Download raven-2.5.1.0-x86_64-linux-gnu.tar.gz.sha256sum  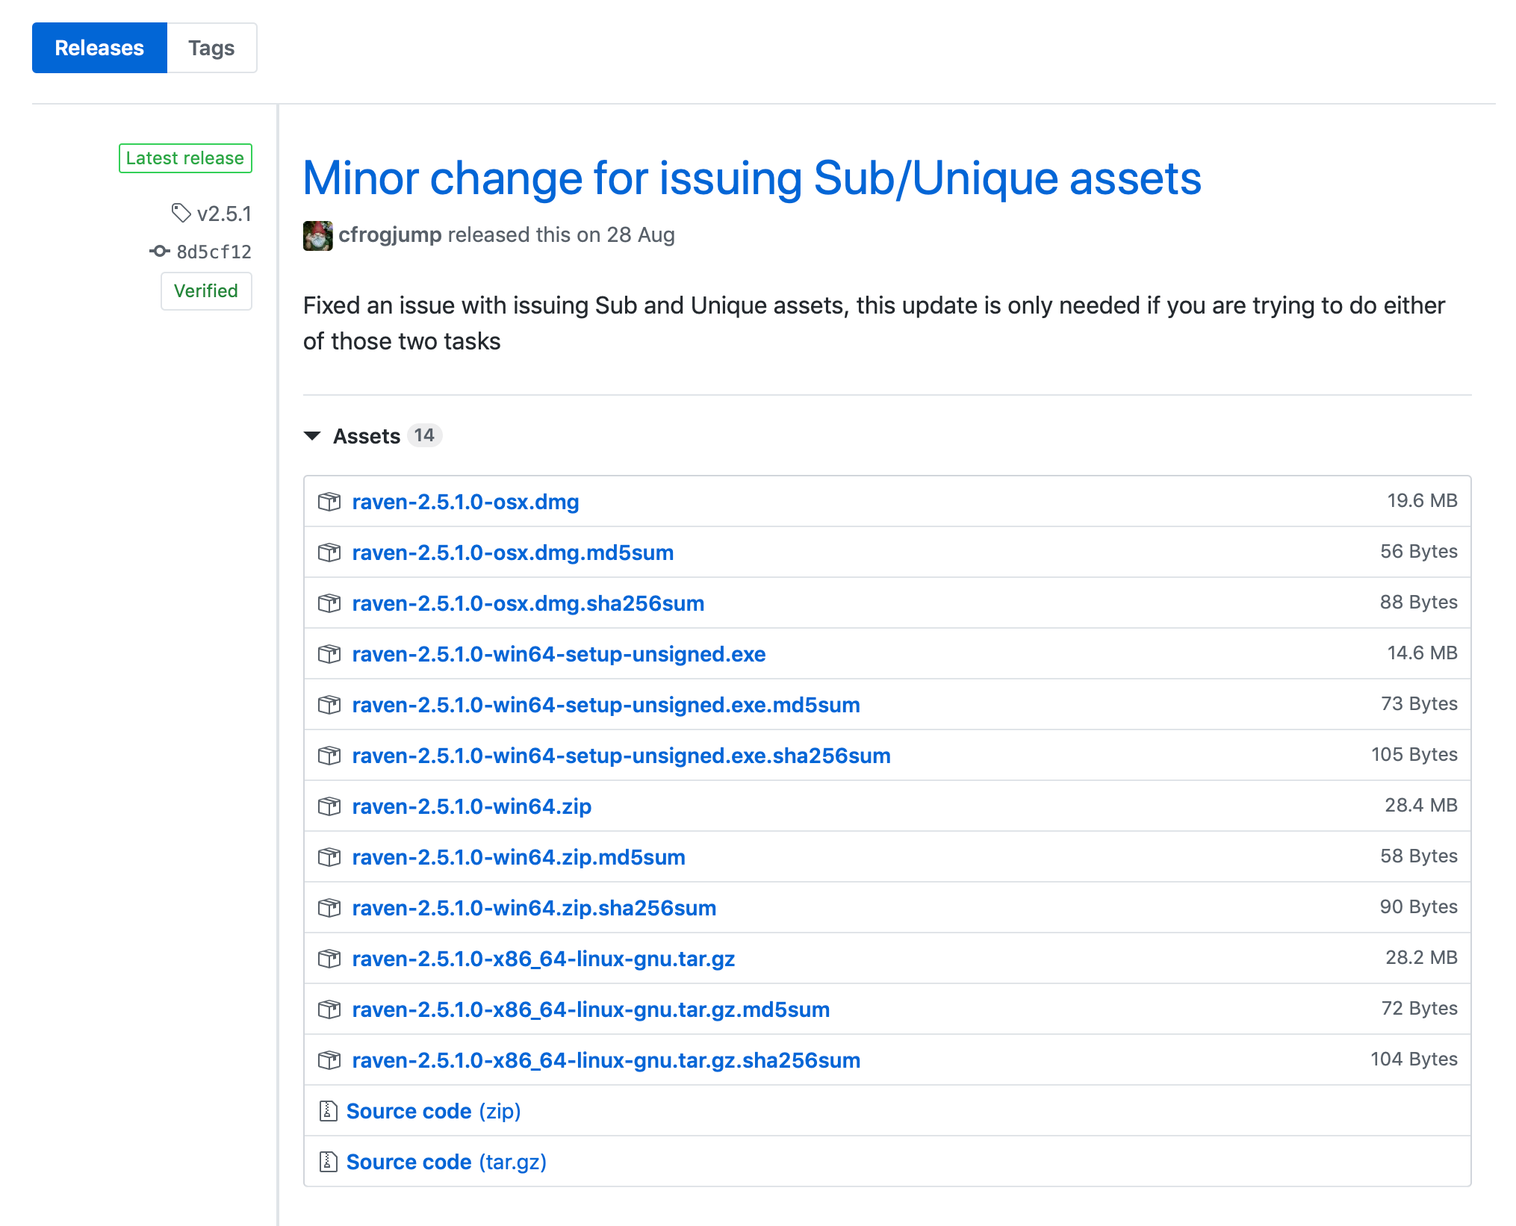[x=606, y=1060]
